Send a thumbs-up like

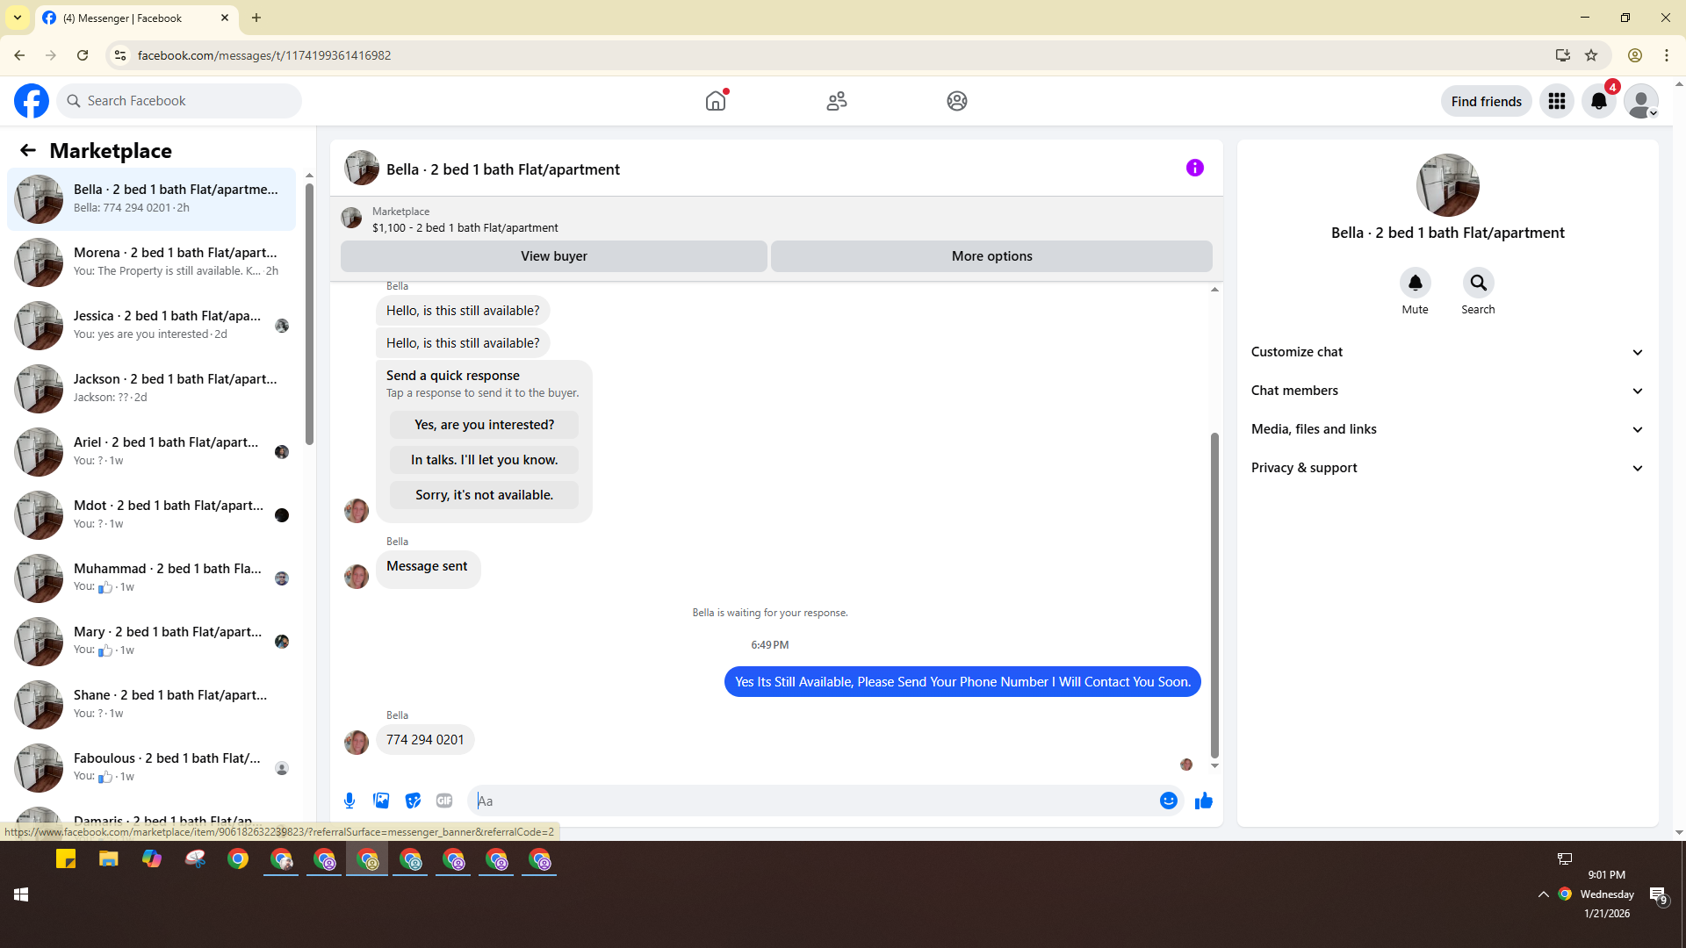pos(1203,801)
